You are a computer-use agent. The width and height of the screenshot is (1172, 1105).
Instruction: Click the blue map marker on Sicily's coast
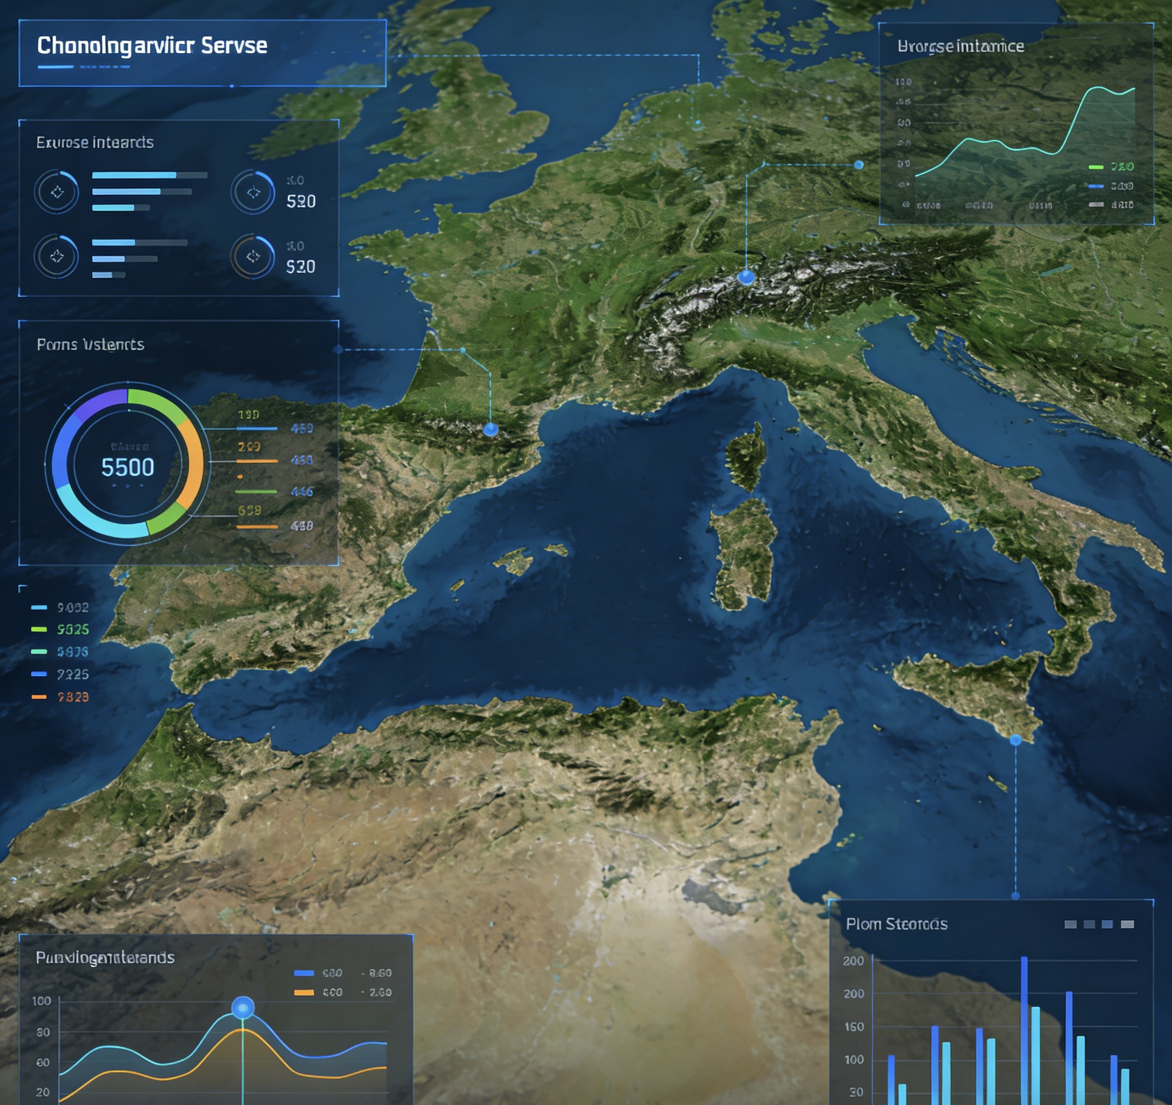pos(1016,740)
